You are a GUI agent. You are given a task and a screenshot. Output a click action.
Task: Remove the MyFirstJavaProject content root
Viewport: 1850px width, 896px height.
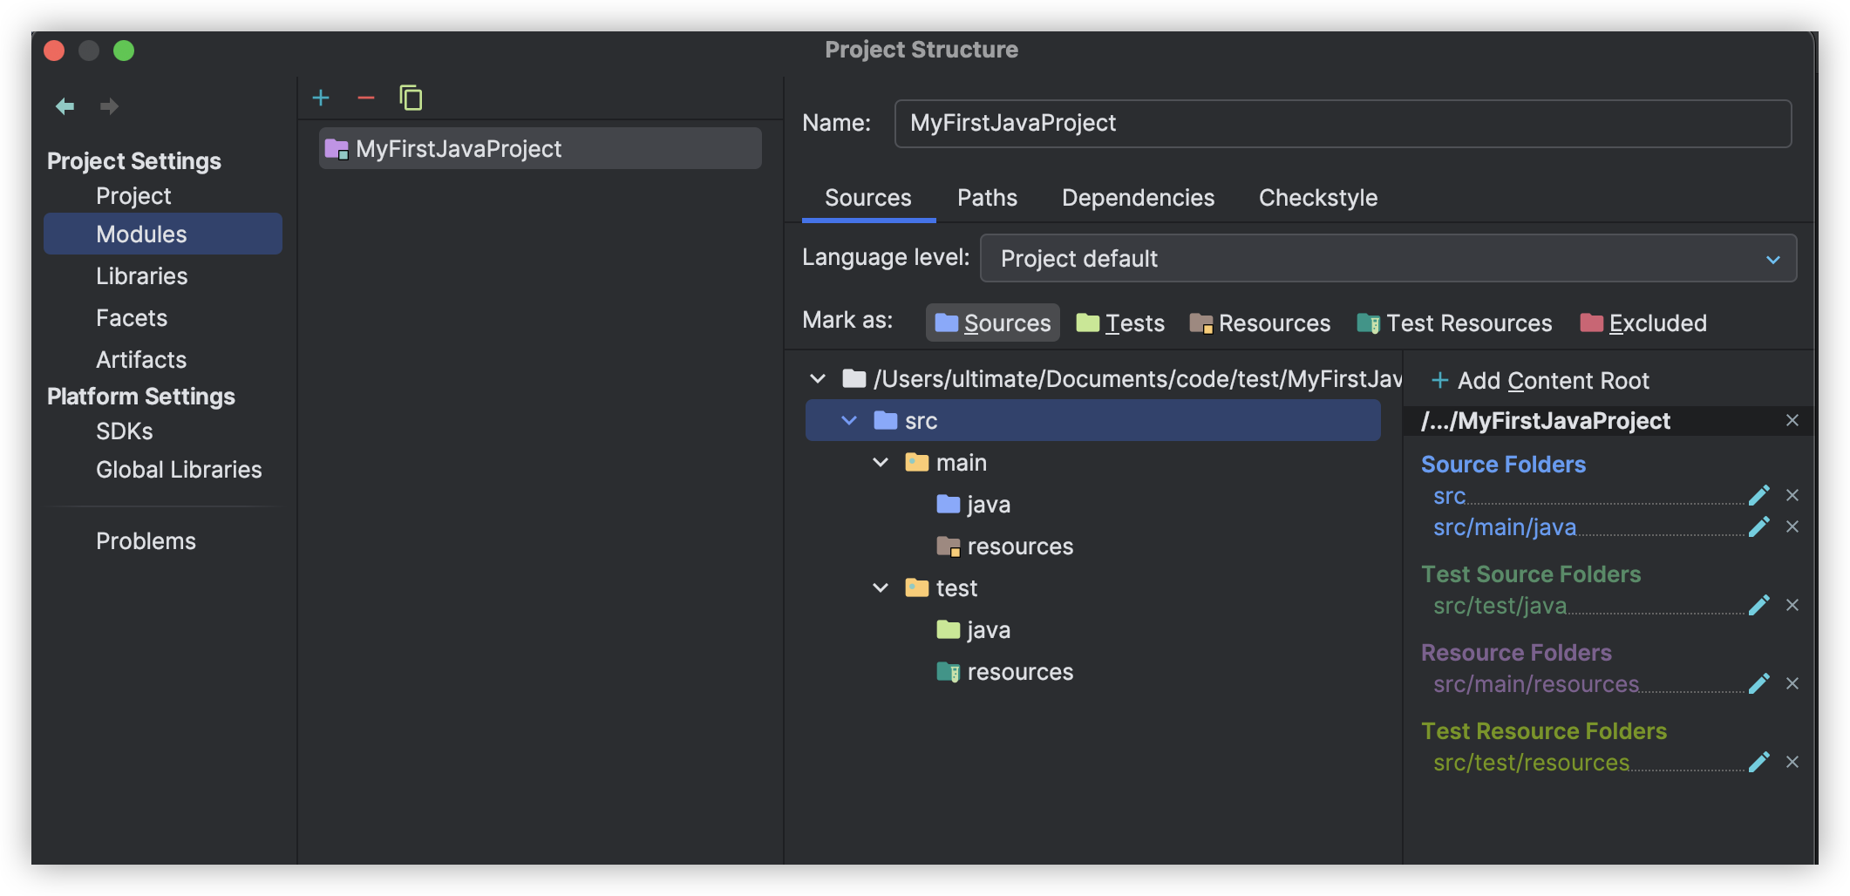tap(1792, 420)
